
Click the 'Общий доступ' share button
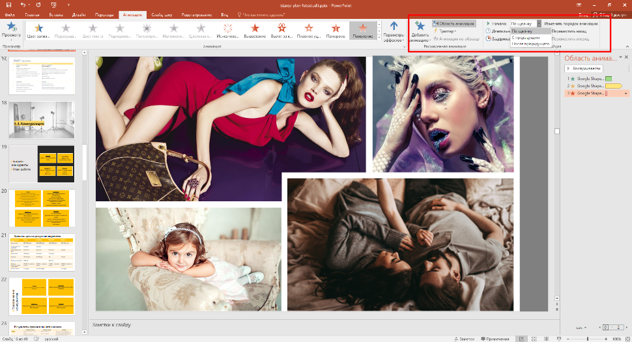(x=610, y=15)
